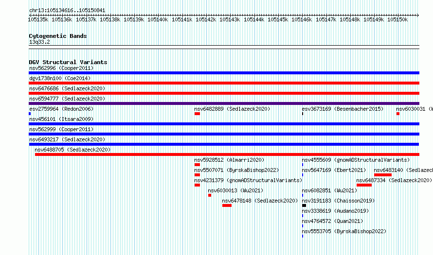Viewport: 433px width, 255px height.
Task: Open nsv6082851 (Wu2021) label
Action: 329,190
